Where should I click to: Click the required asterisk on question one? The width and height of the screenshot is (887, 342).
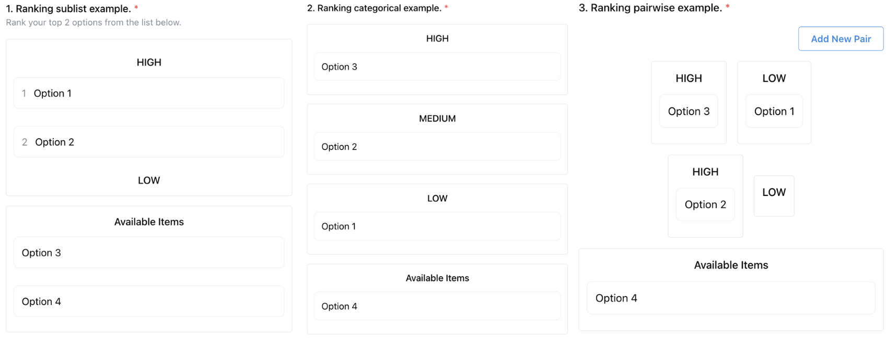[136, 7]
